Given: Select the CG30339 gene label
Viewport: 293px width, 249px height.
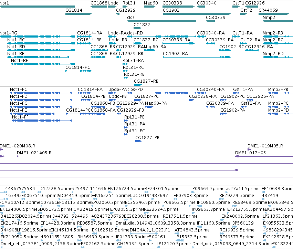Looking at the screenshot, I should (216, 18).
